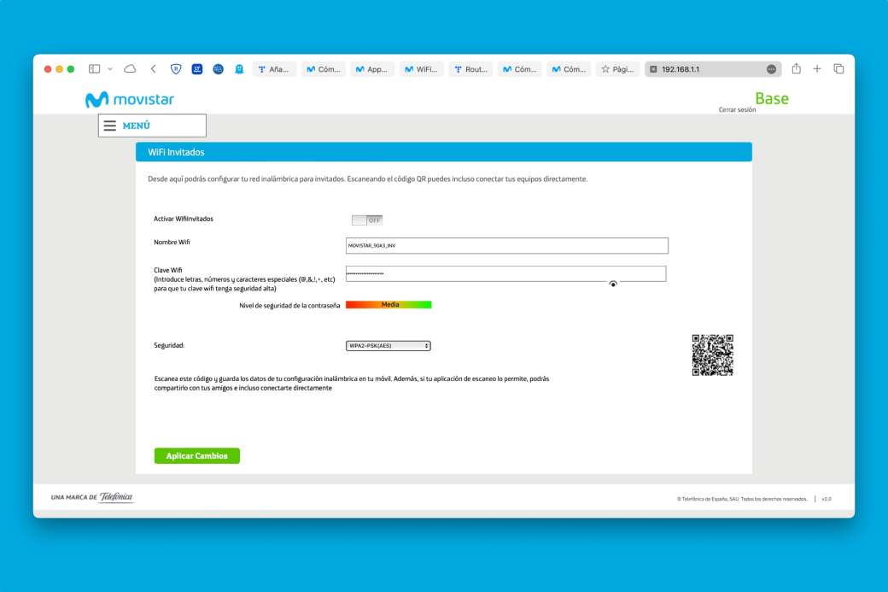This screenshot has height=592, width=888.
Task: Click the Nombre Wifi field
Action: (507, 245)
